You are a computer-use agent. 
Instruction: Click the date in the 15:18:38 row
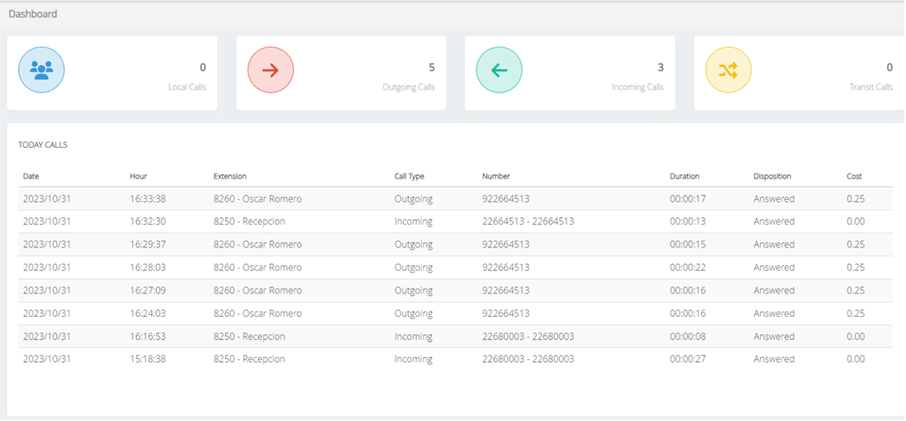pos(47,359)
